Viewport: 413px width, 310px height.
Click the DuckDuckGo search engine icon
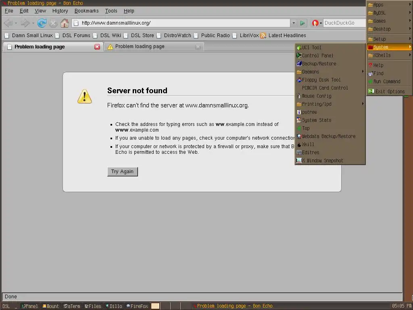tap(315, 23)
